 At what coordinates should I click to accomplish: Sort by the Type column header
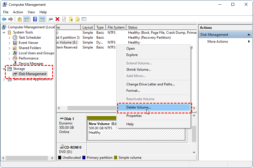click(100, 27)
